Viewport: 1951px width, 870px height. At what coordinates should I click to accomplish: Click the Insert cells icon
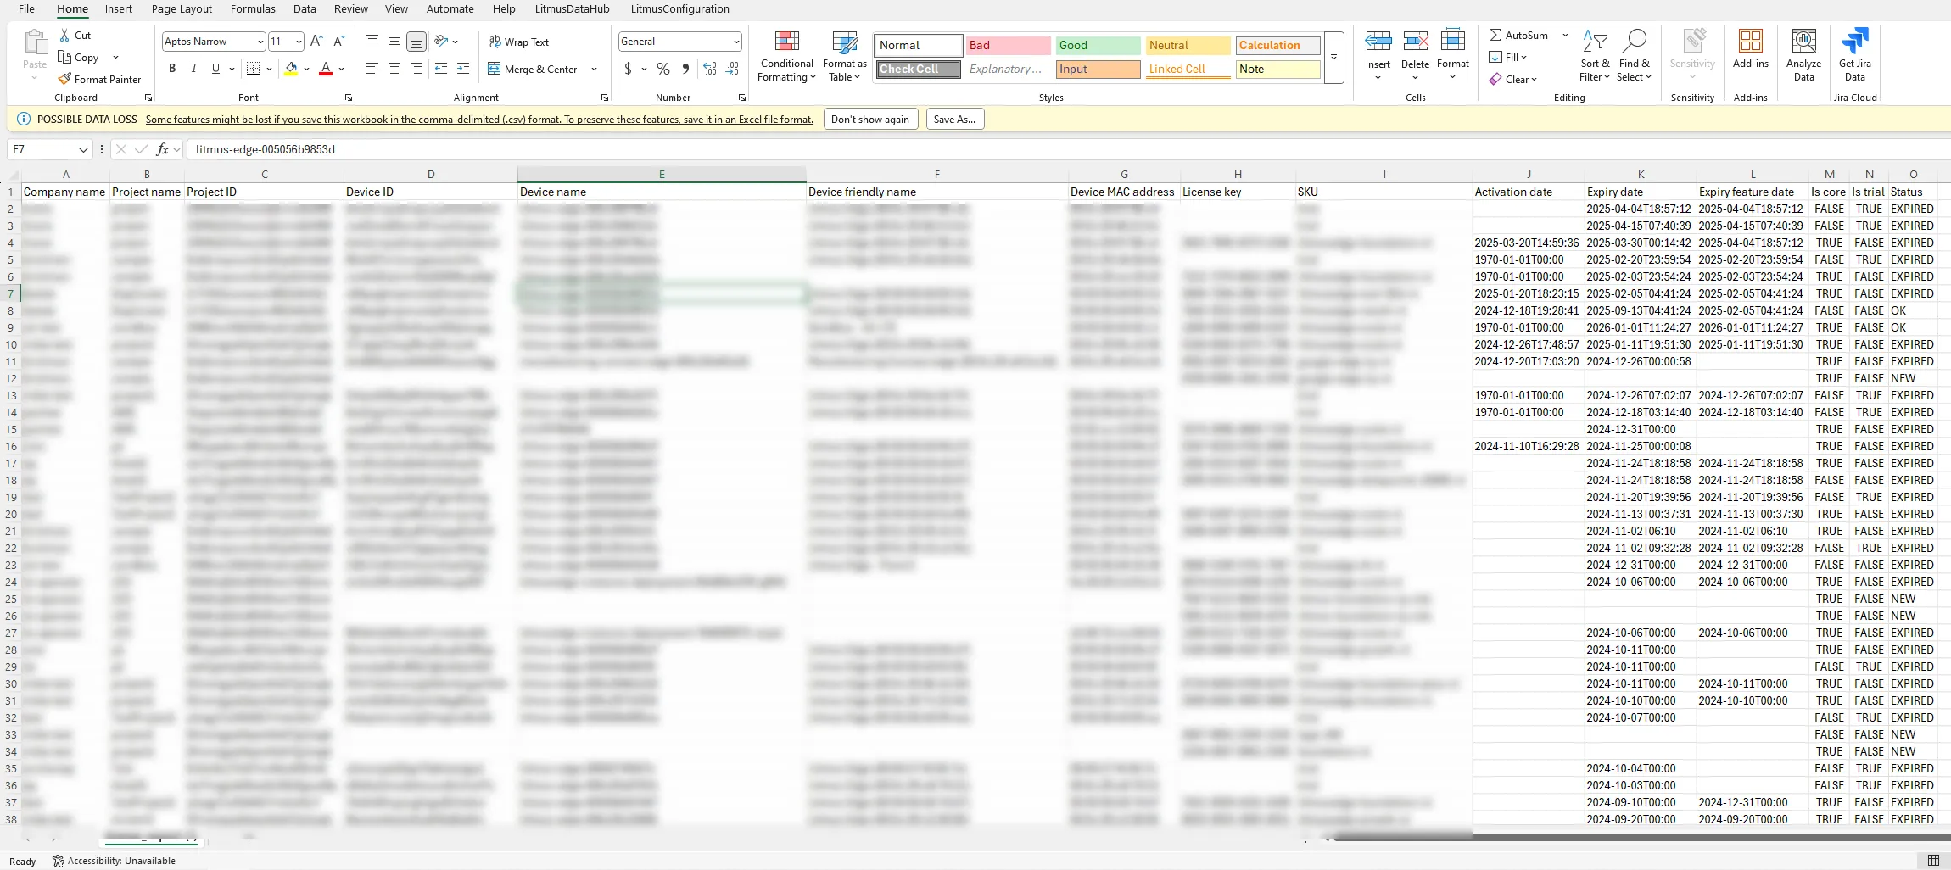[x=1378, y=41]
